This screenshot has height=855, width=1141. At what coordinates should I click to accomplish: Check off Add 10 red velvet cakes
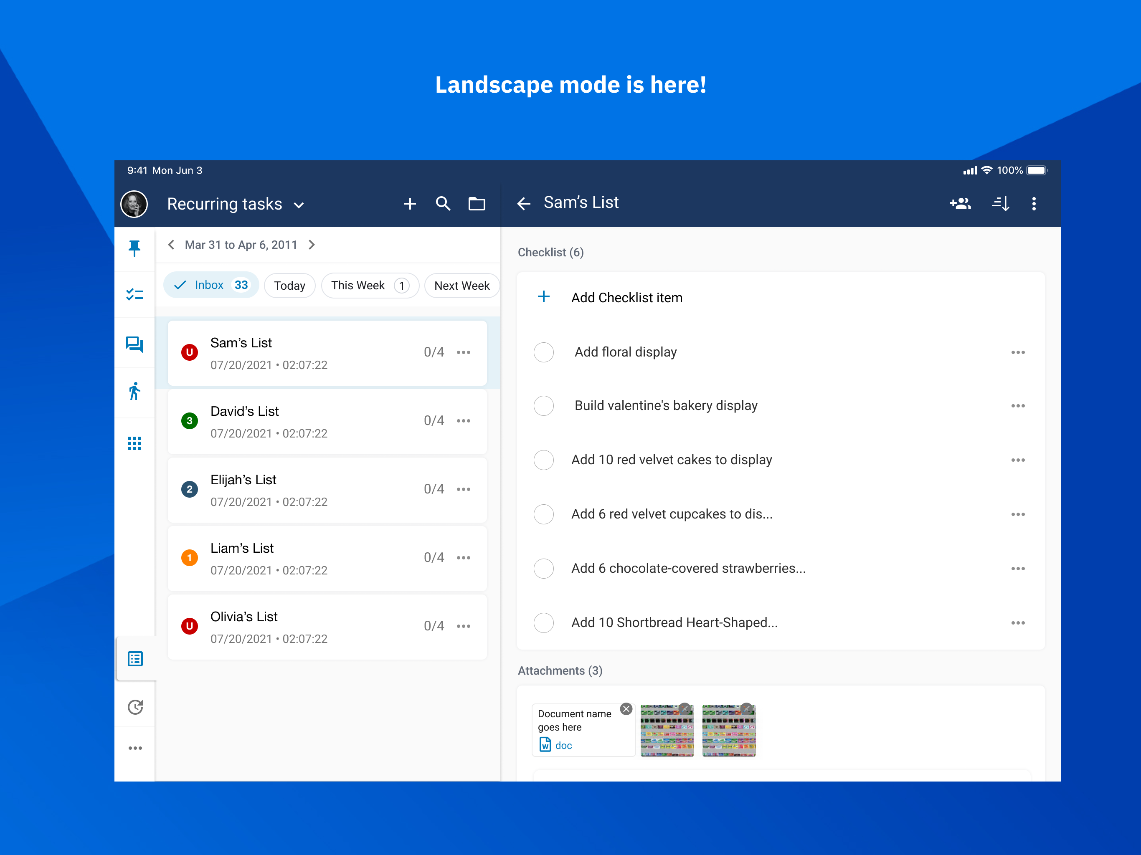click(544, 460)
